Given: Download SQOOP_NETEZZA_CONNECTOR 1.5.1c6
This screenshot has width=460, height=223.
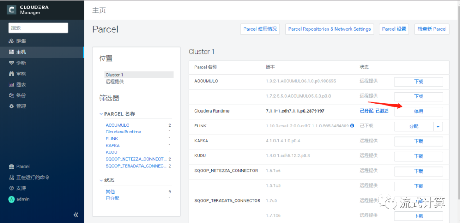Looking at the screenshot, I should [418, 171].
